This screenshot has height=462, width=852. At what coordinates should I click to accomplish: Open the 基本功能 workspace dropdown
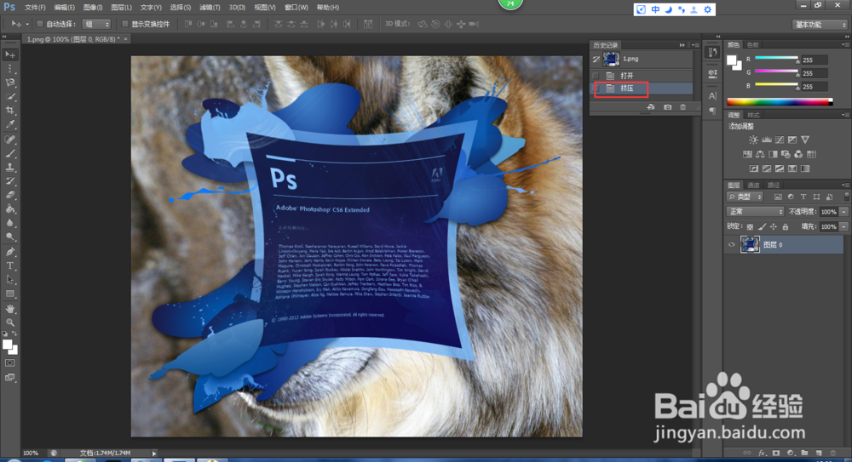[820, 25]
